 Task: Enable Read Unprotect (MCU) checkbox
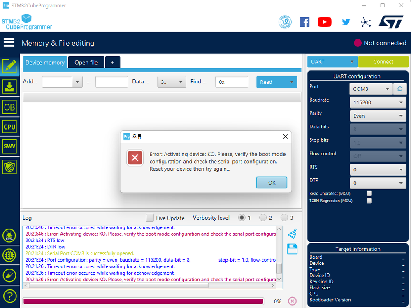369,193
